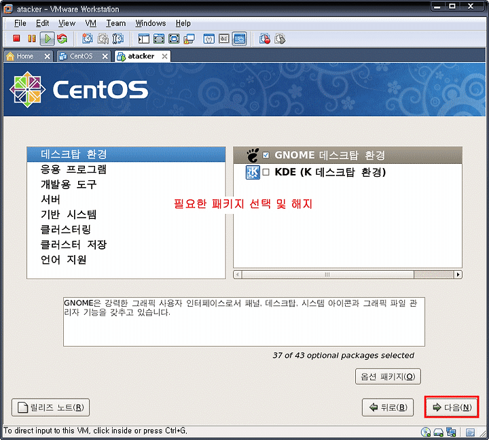Viewport: 489px width, 440px height.
Task: Click the Reset VM circular arrows icon
Action: coord(62,39)
